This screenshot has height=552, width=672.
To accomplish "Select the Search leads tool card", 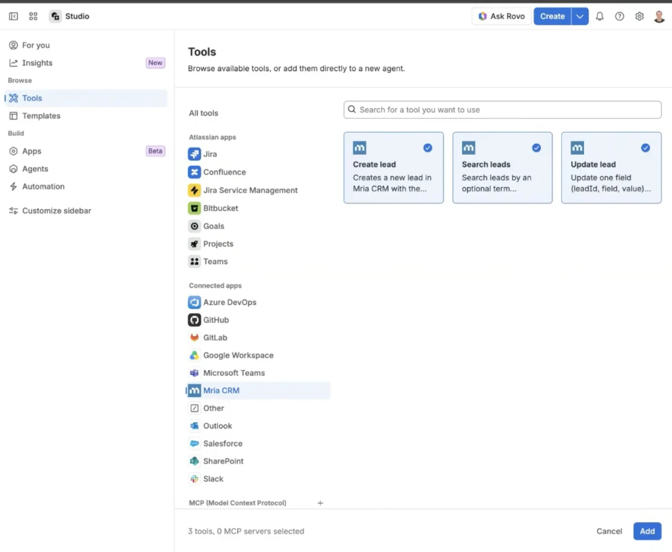I will [503, 168].
